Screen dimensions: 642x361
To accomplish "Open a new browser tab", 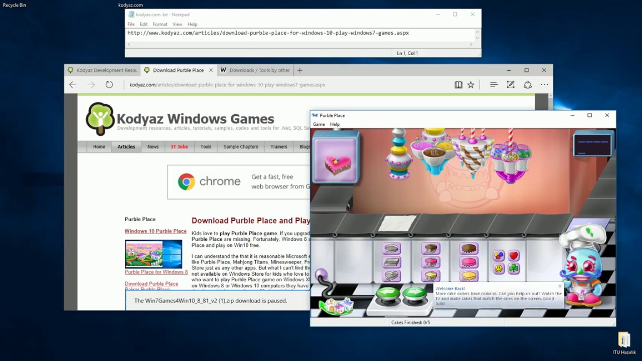I will tap(300, 70).
